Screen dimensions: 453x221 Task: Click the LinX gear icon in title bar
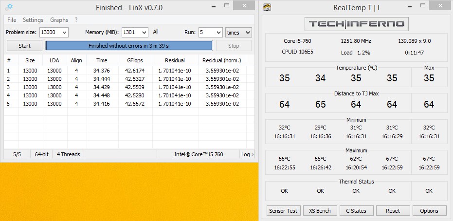(9, 7)
